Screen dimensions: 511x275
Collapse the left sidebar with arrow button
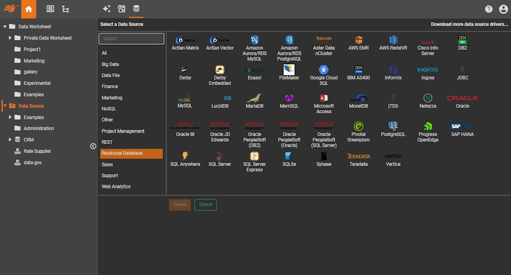(93, 146)
